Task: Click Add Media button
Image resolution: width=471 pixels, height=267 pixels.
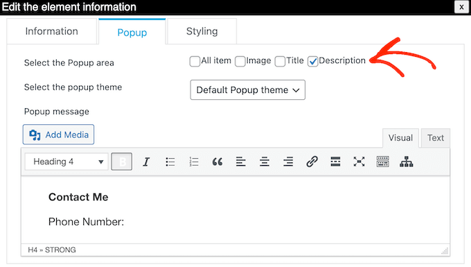Action: pyautogui.click(x=59, y=135)
